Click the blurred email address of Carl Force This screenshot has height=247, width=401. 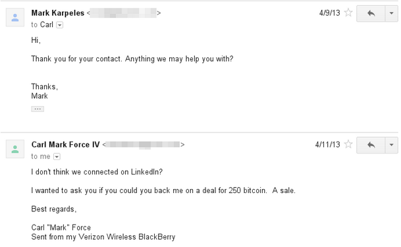(144, 144)
